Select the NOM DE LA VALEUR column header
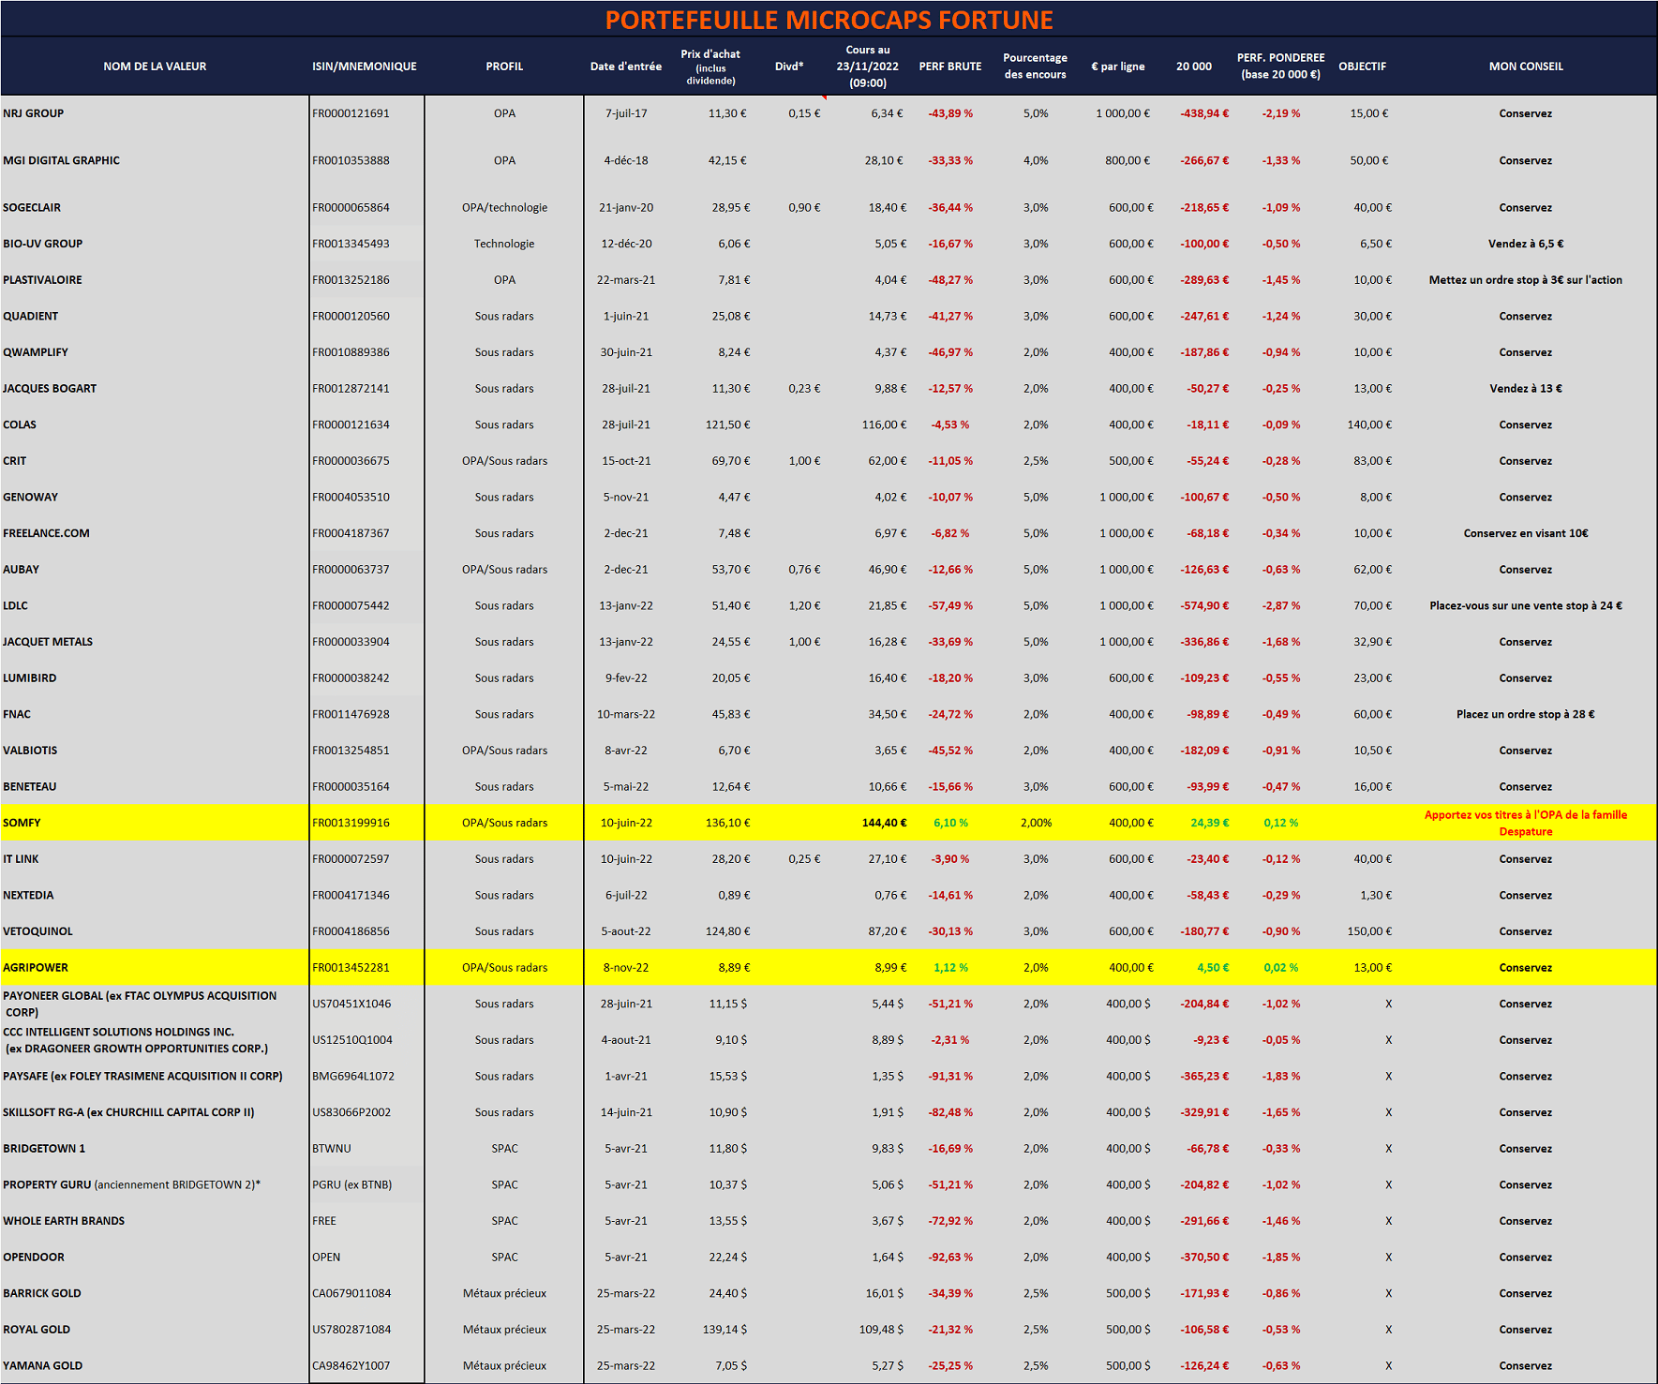The height and width of the screenshot is (1384, 1658). [155, 67]
